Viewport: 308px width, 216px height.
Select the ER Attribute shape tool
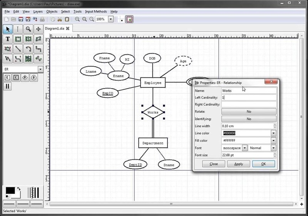(34, 78)
